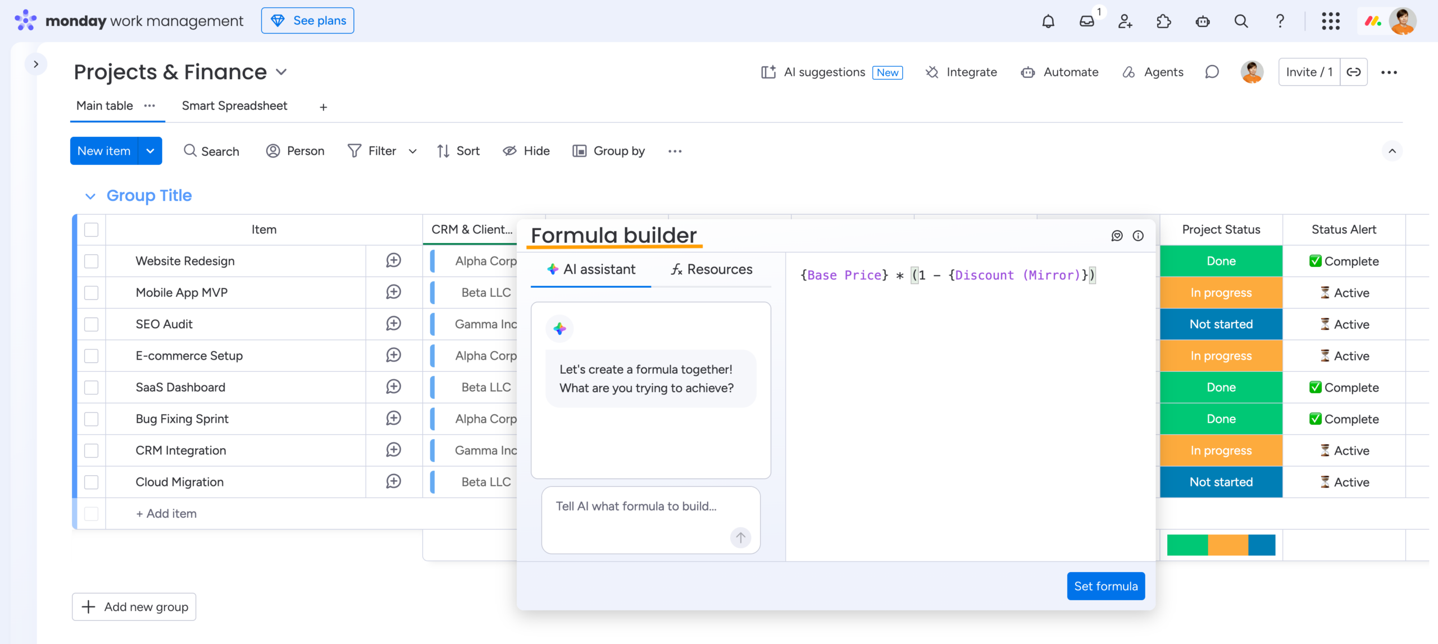Viewport: 1438px width, 644px height.
Task: Open the nine-dot apps grid
Action: (1331, 21)
